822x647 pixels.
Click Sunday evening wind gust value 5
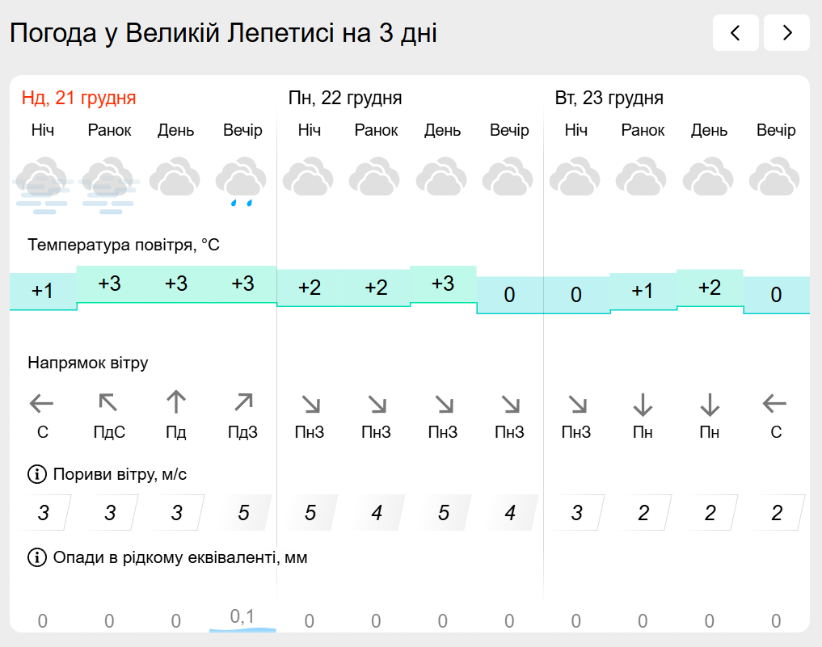(243, 513)
